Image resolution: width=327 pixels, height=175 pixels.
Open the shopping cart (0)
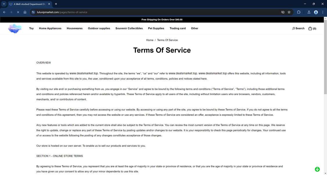312,28
